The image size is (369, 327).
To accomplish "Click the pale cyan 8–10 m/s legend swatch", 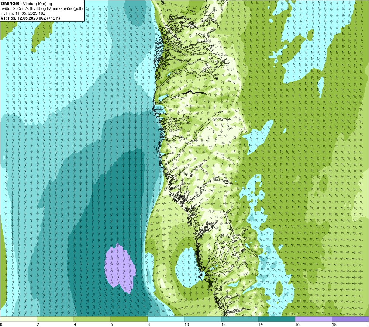I will tap(166, 319).
